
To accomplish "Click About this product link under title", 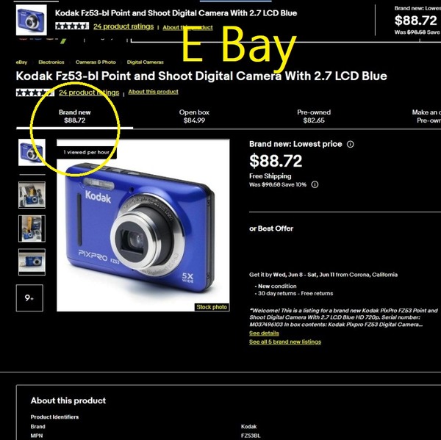I will click(x=154, y=92).
